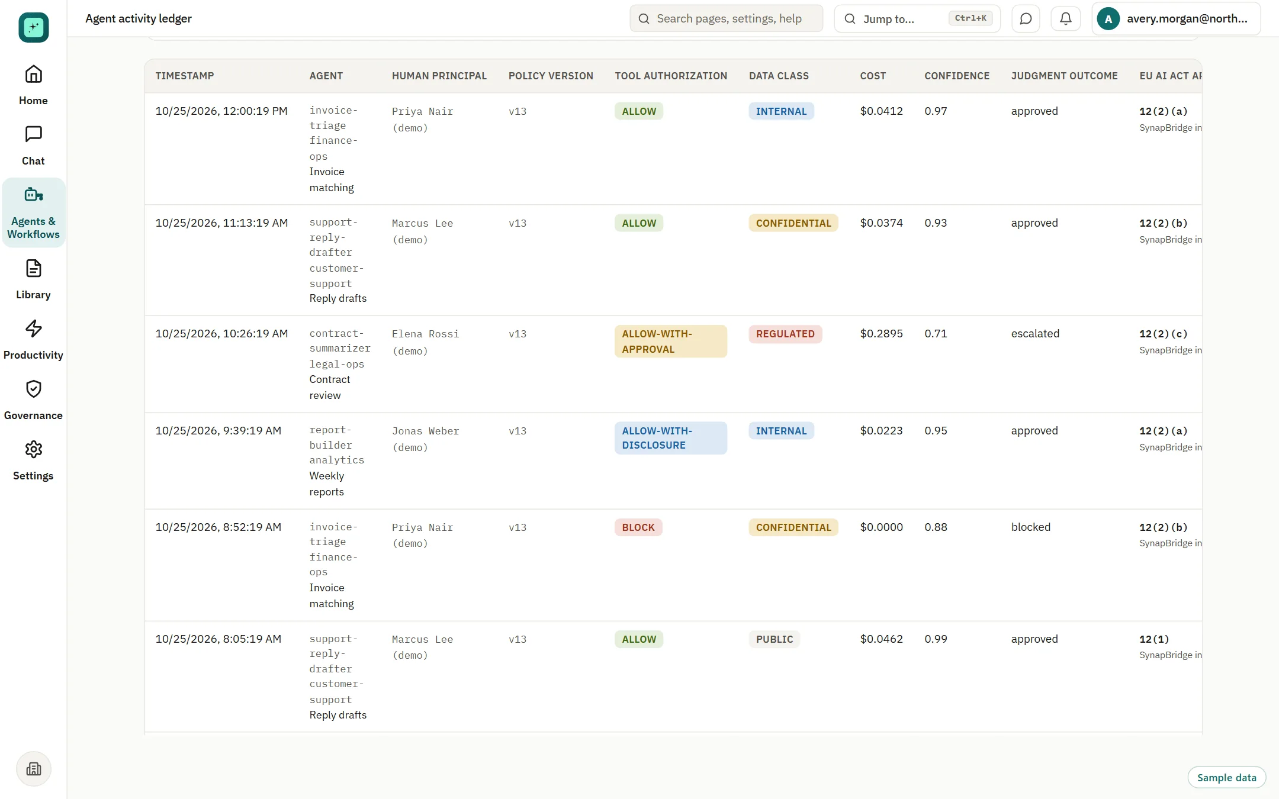Select the 8:05:19 AM timestamp row

pyautogui.click(x=673, y=676)
